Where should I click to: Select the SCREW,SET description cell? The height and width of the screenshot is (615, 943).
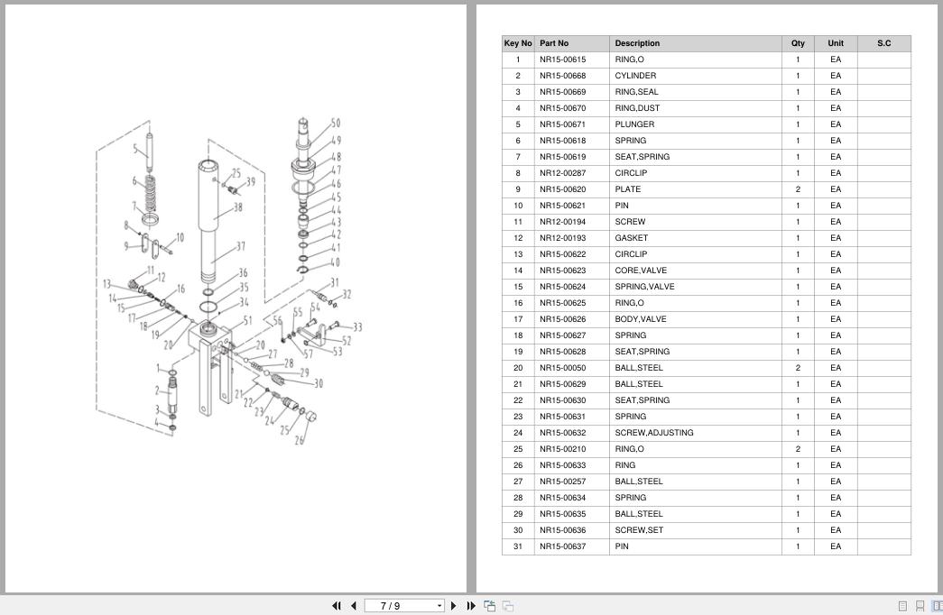tap(695, 530)
